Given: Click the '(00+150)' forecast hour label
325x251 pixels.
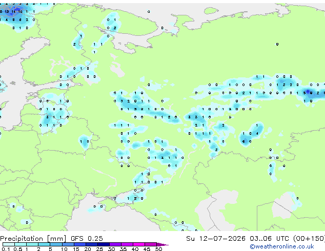Looking at the screenshot, I should coord(309,238).
